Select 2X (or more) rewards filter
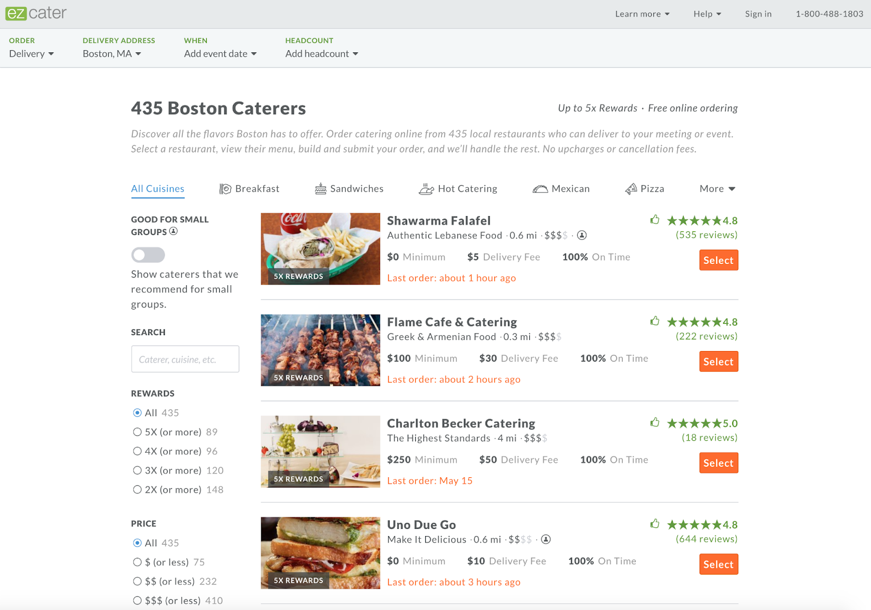This screenshot has width=871, height=610. coord(137,490)
